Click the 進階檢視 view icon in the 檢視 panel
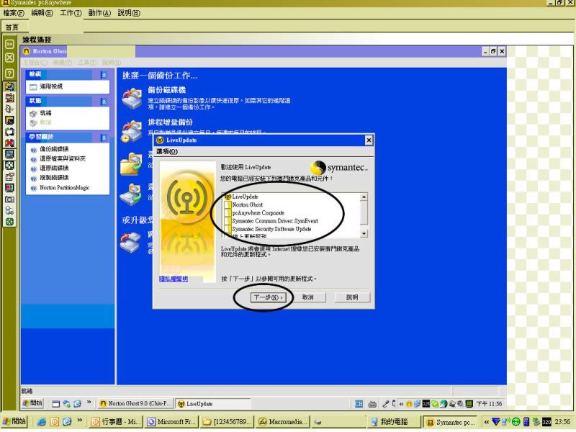 click(x=33, y=86)
